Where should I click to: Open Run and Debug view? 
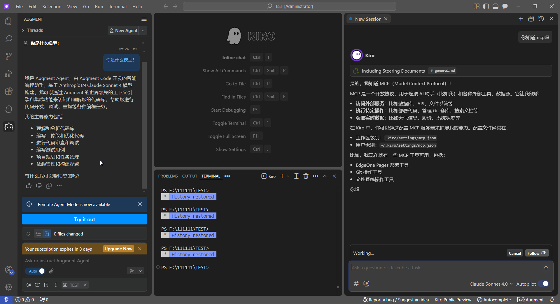(8, 74)
